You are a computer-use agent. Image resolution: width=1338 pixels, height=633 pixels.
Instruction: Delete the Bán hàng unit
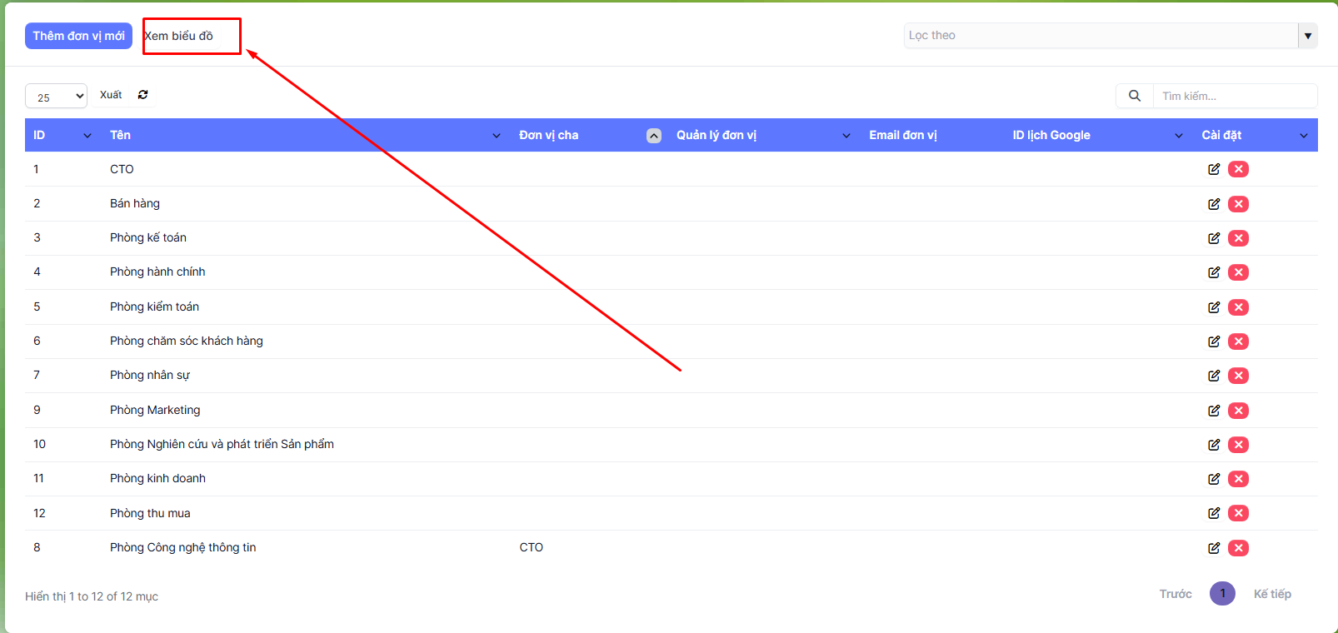click(x=1238, y=204)
